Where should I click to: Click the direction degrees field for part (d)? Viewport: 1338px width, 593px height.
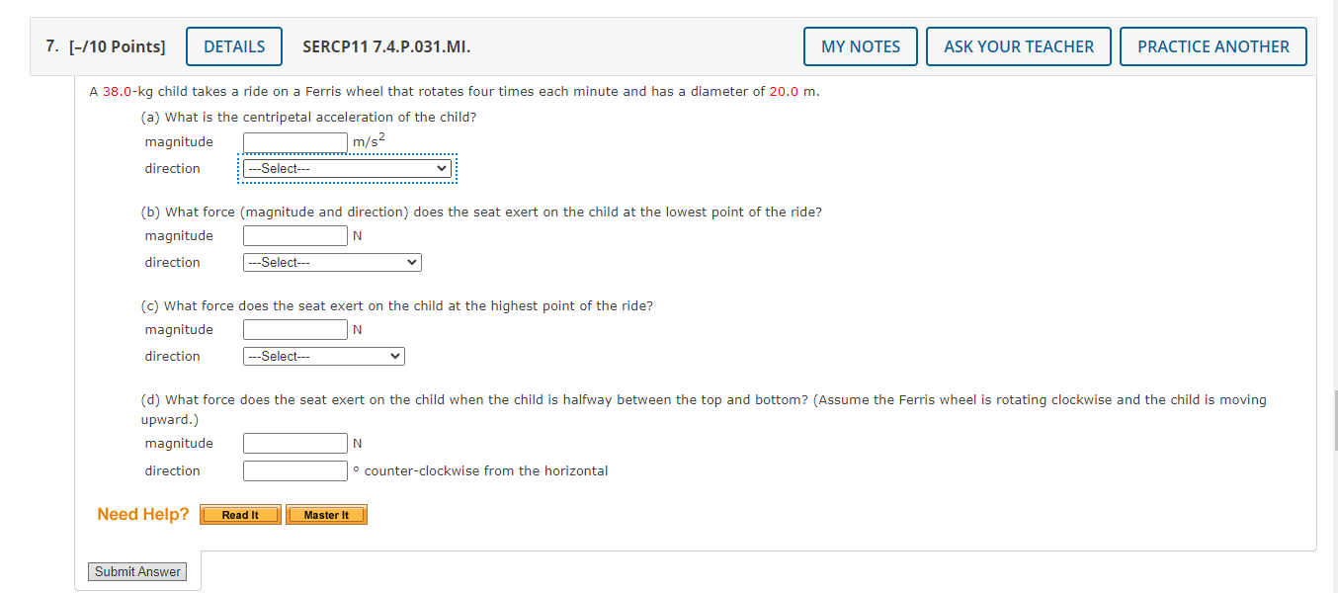click(x=294, y=470)
